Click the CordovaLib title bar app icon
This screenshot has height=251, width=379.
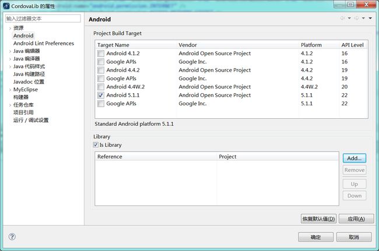click(x=6, y=6)
